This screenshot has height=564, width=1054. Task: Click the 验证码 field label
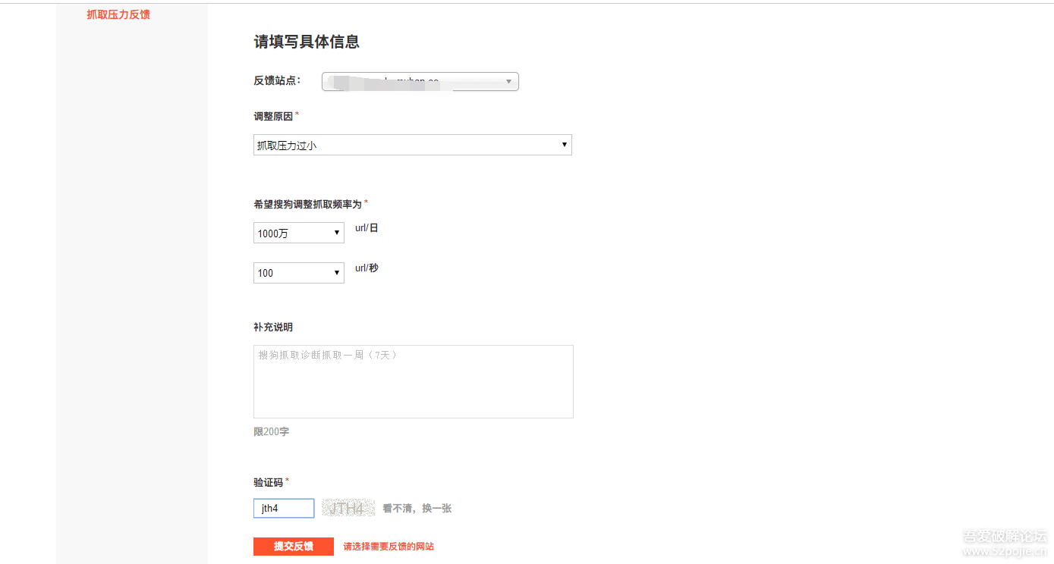coord(269,482)
